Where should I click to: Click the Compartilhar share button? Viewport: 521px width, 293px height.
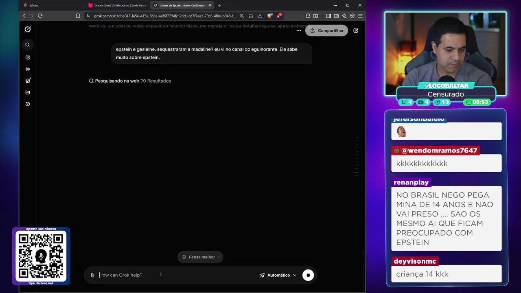(327, 31)
